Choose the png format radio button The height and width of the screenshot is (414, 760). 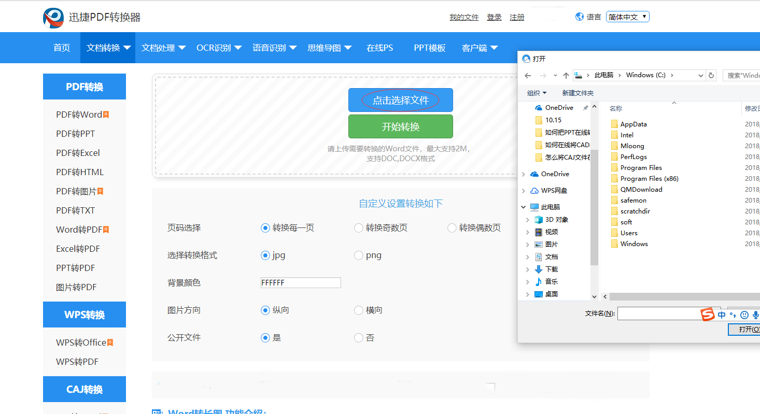(358, 255)
